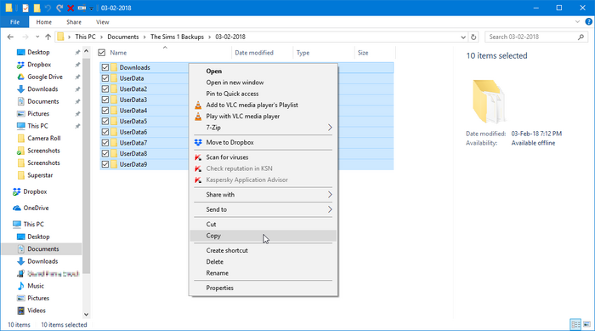The height and width of the screenshot is (331, 595).
Task: Expand the chevron after Documents in breadcrumb
Action: (144, 37)
